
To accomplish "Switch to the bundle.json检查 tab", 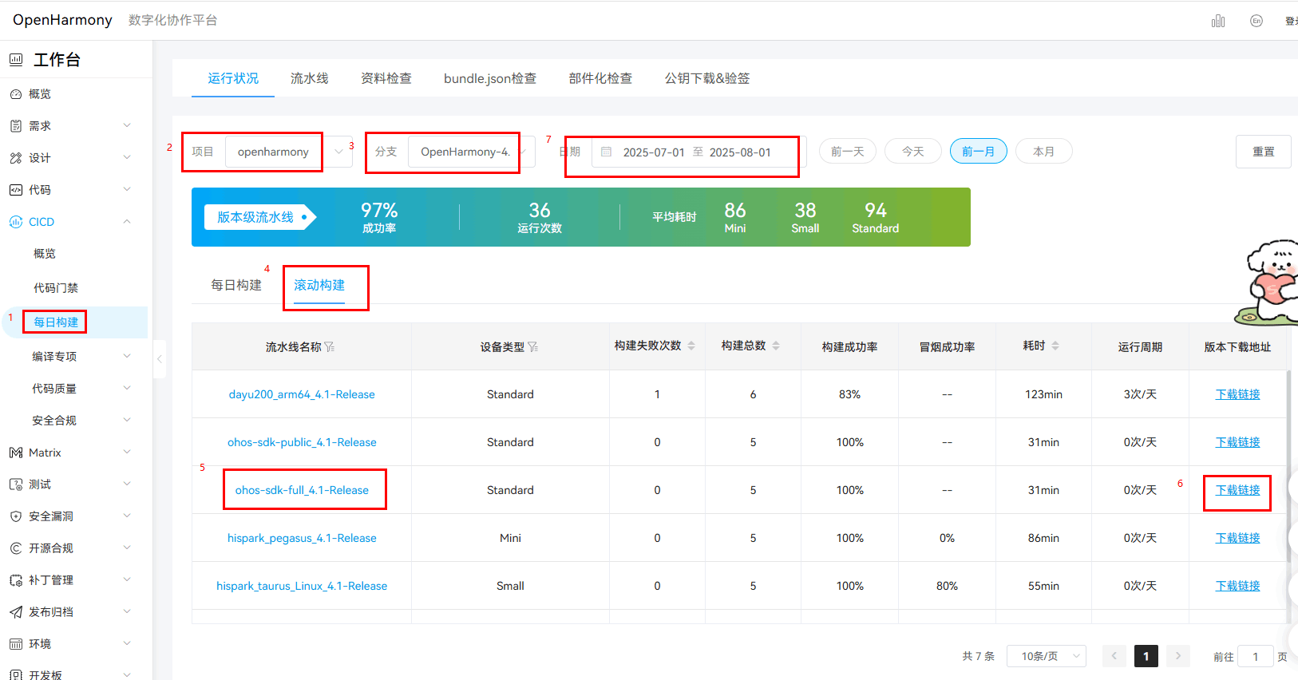I will [x=490, y=78].
